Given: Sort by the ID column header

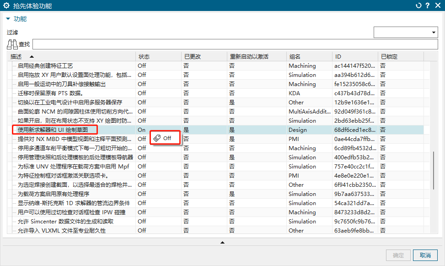Looking at the screenshot, I should 355,57.
